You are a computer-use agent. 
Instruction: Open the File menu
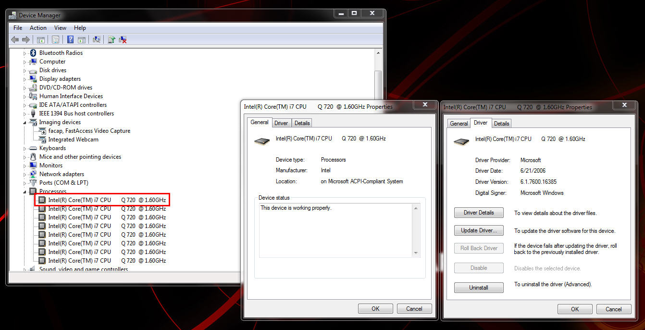[18, 28]
